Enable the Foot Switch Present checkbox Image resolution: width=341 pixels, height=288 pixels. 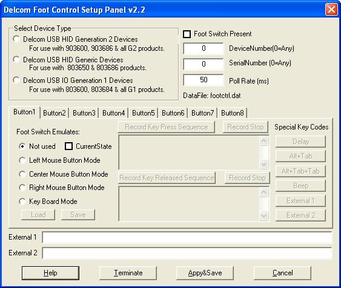(x=187, y=34)
